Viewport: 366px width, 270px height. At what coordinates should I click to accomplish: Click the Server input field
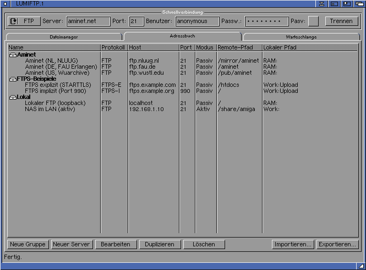tap(88, 21)
